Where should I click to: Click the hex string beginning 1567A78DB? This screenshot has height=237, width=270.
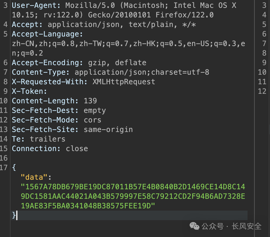(x=133, y=196)
